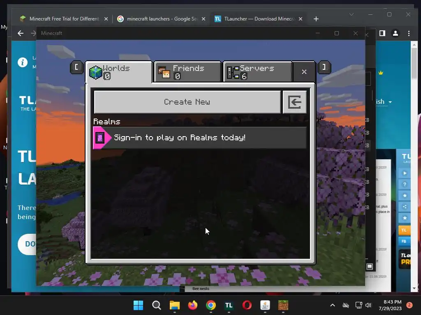Show hidden system tray icons
Image resolution: width=421 pixels, height=315 pixels.
(x=332, y=305)
